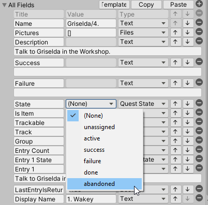Delete the Success field row
208x205 pixels.
(199, 61)
